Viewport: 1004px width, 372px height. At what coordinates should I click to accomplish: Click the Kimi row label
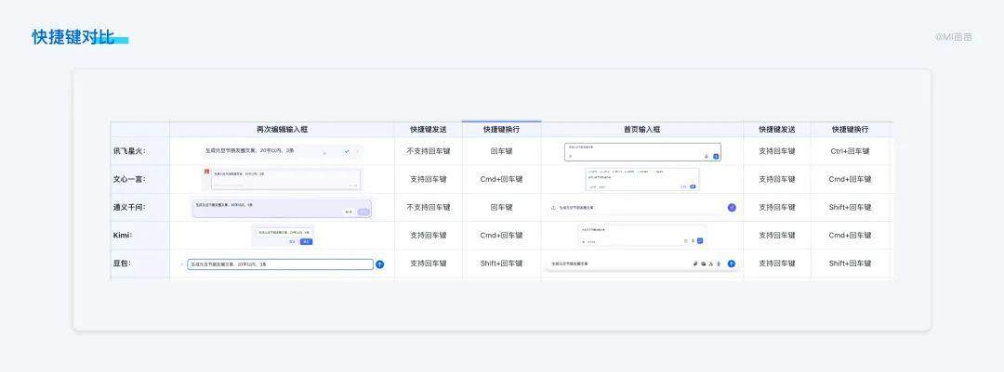click(123, 236)
